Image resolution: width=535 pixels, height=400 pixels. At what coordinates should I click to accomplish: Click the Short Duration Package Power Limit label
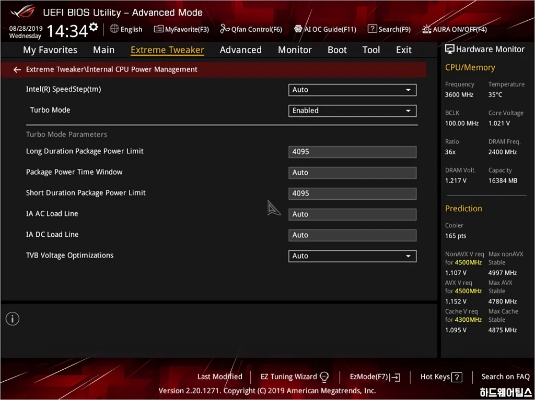point(86,193)
